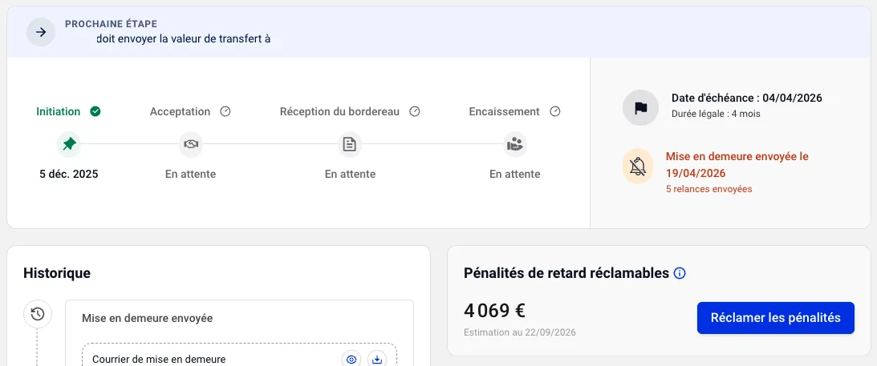
Task: Click the clock icon beside Encaissement
Action: tap(554, 111)
